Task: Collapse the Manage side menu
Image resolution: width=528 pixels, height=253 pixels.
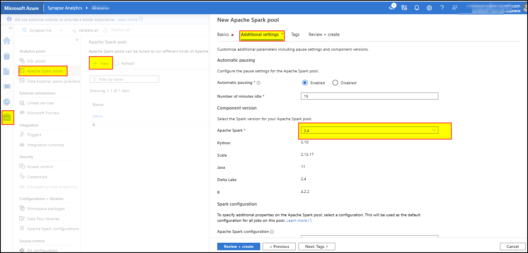Action: [x=77, y=40]
